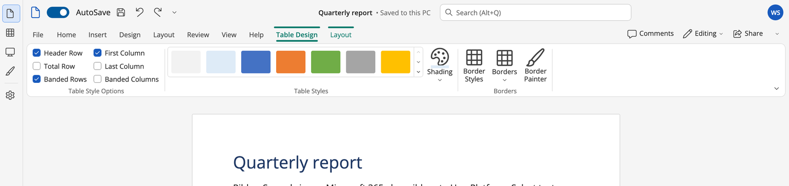The width and height of the screenshot is (789, 186).
Task: Redo the last action
Action: [158, 12]
